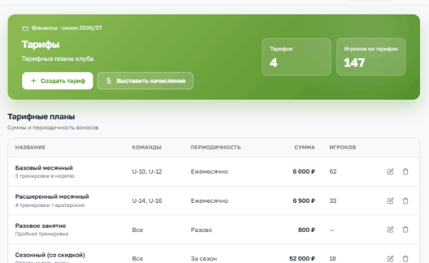Click the 52 000 ₽ amount
Image resolution: width=429 pixels, height=263 pixels.
tap(302, 259)
